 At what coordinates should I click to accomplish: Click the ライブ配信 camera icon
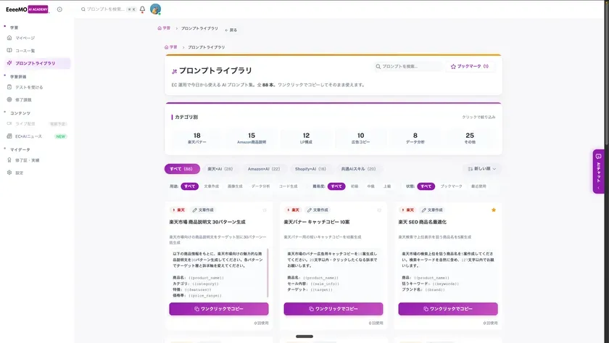point(9,123)
